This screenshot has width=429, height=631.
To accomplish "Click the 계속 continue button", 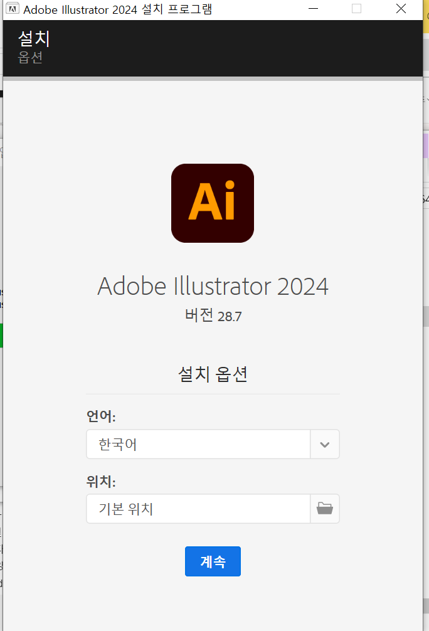I will [213, 561].
